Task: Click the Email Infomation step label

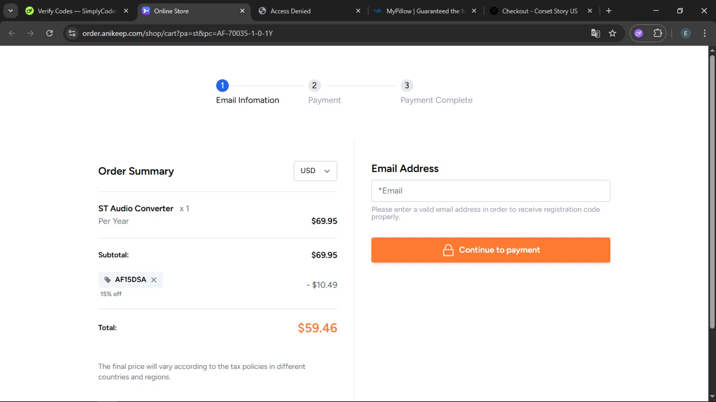Action: tap(248, 100)
